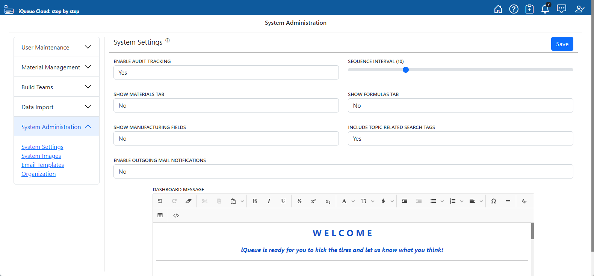Image resolution: width=594 pixels, height=276 pixels.
Task: Apply subscript formatting
Action: (328, 201)
